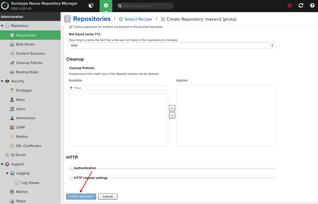Viewport: 318px width, 204px height.
Task: Click the Anonymous user icon
Action: click(12, 118)
